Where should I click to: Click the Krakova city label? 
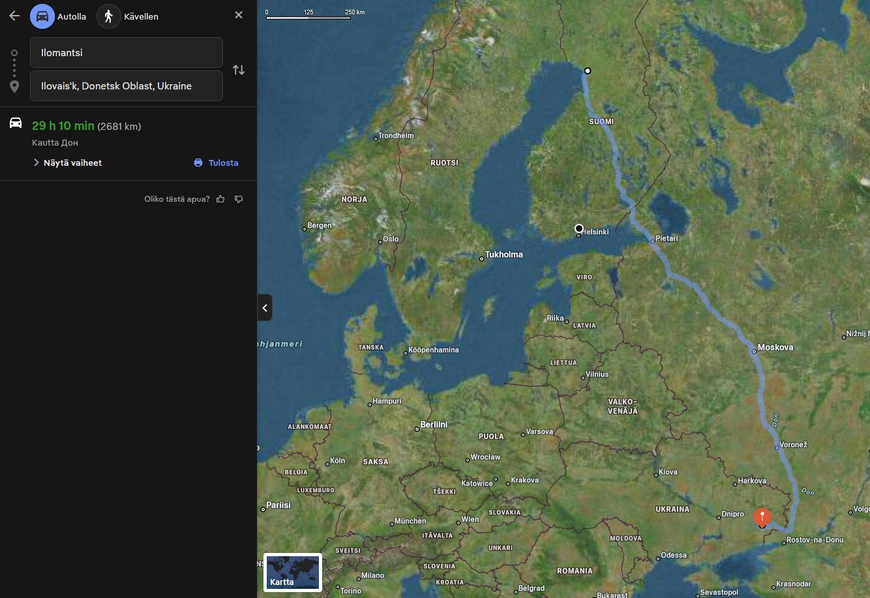pos(525,480)
